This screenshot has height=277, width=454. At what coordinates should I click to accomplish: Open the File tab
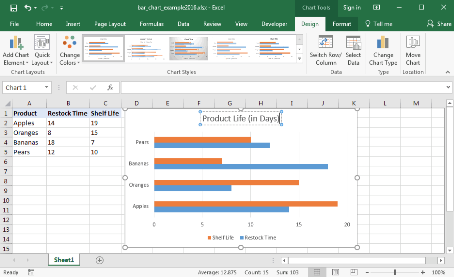coord(14,24)
